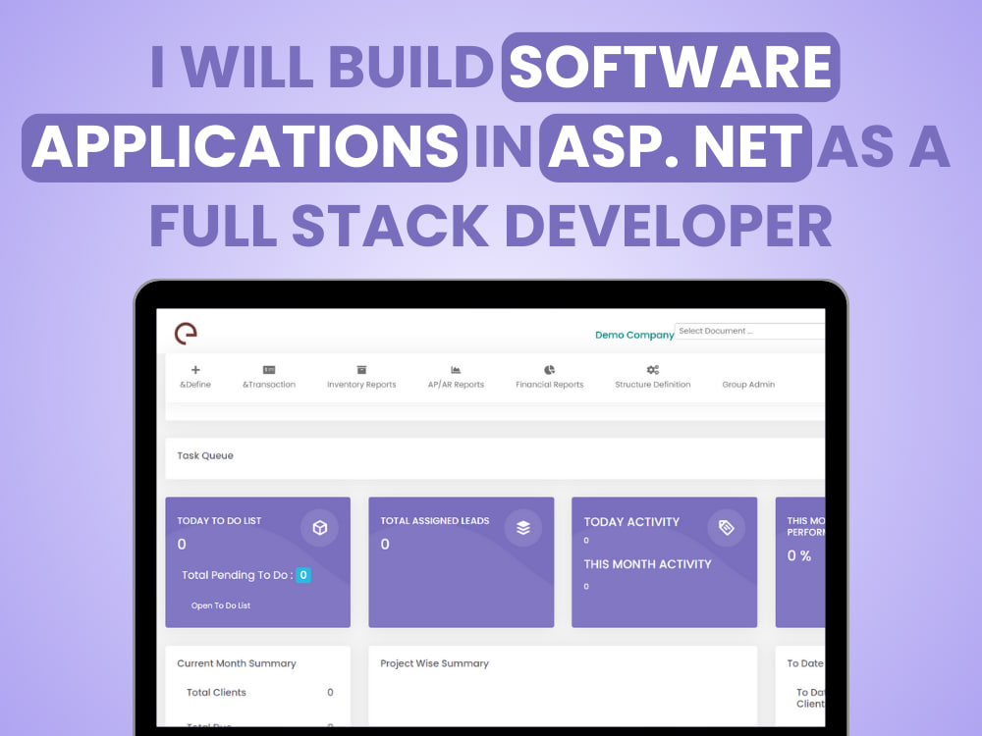Image resolution: width=982 pixels, height=736 pixels.
Task: Click the Demo Company link
Action: pos(634,335)
